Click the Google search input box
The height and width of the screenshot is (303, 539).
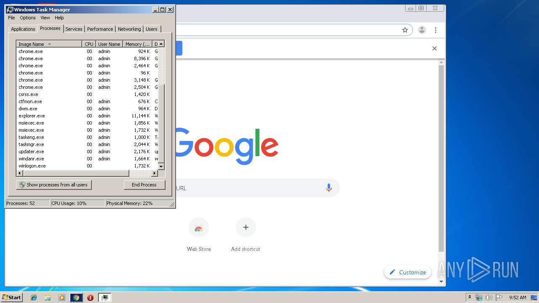pos(257,188)
